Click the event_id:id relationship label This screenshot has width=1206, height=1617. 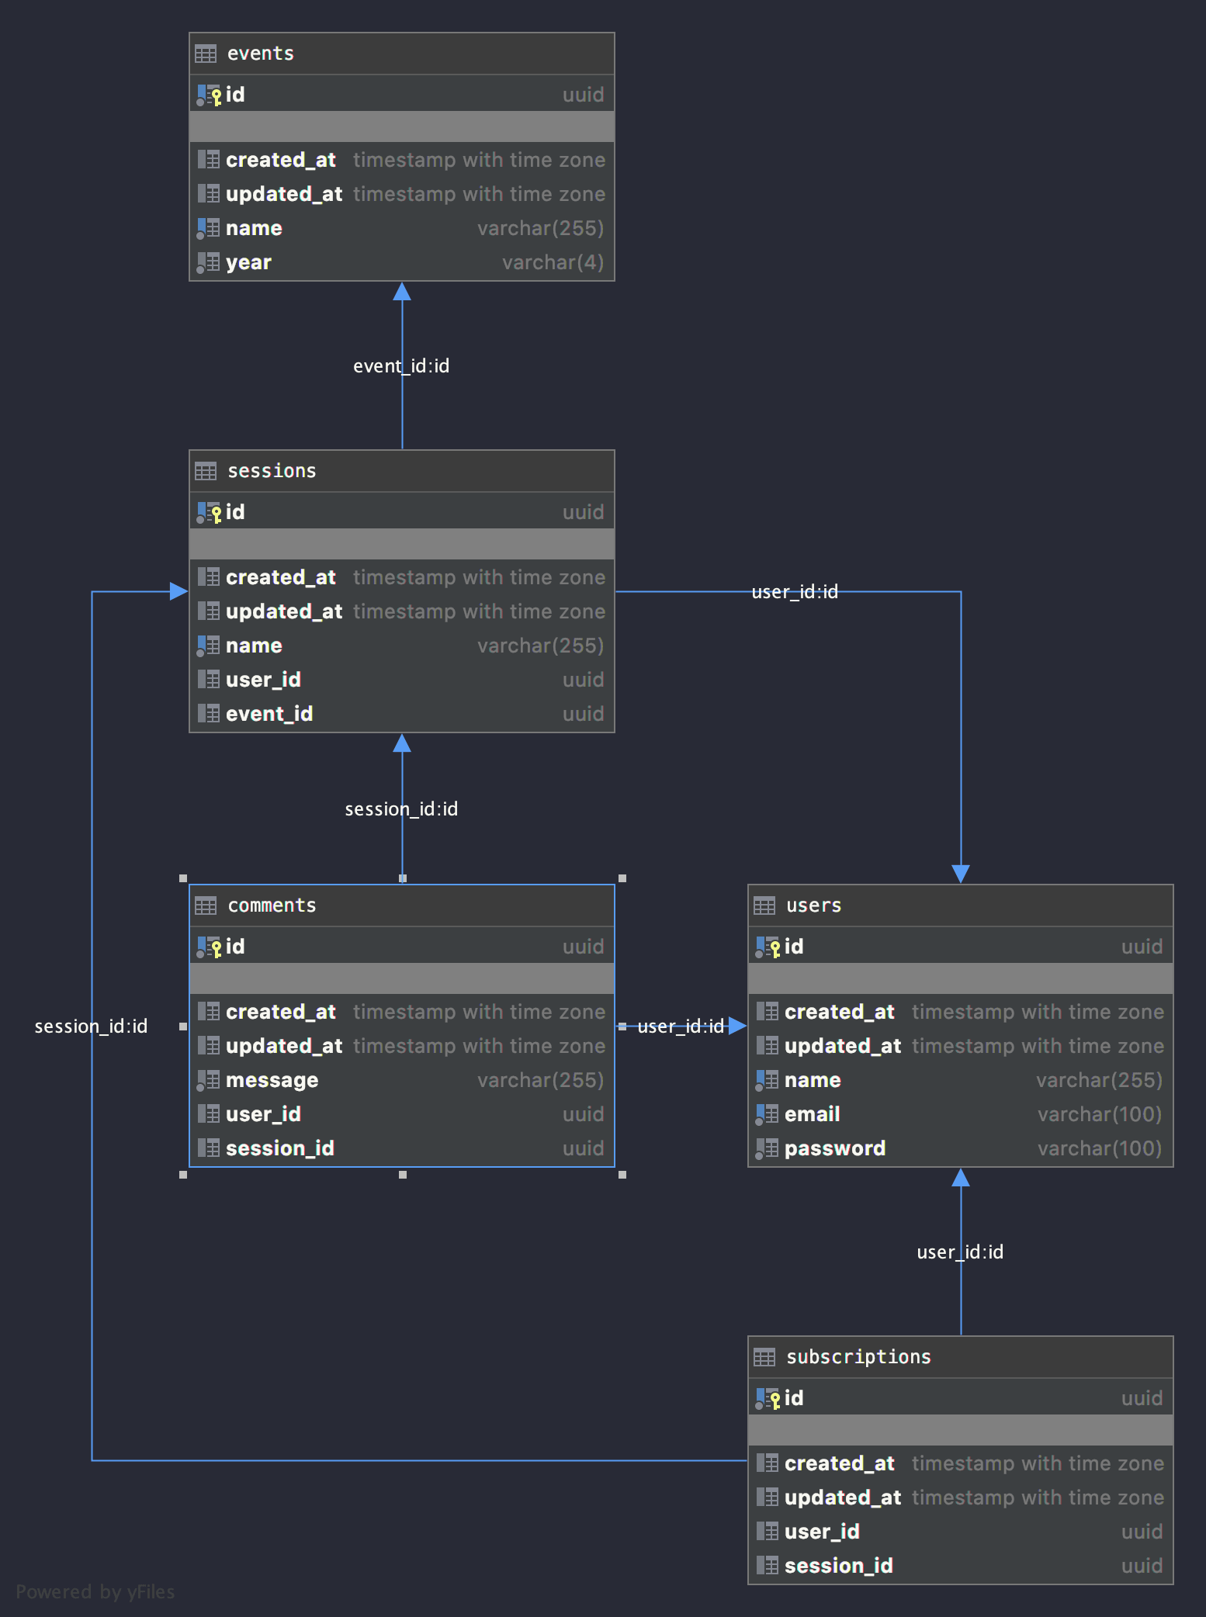[x=401, y=366]
